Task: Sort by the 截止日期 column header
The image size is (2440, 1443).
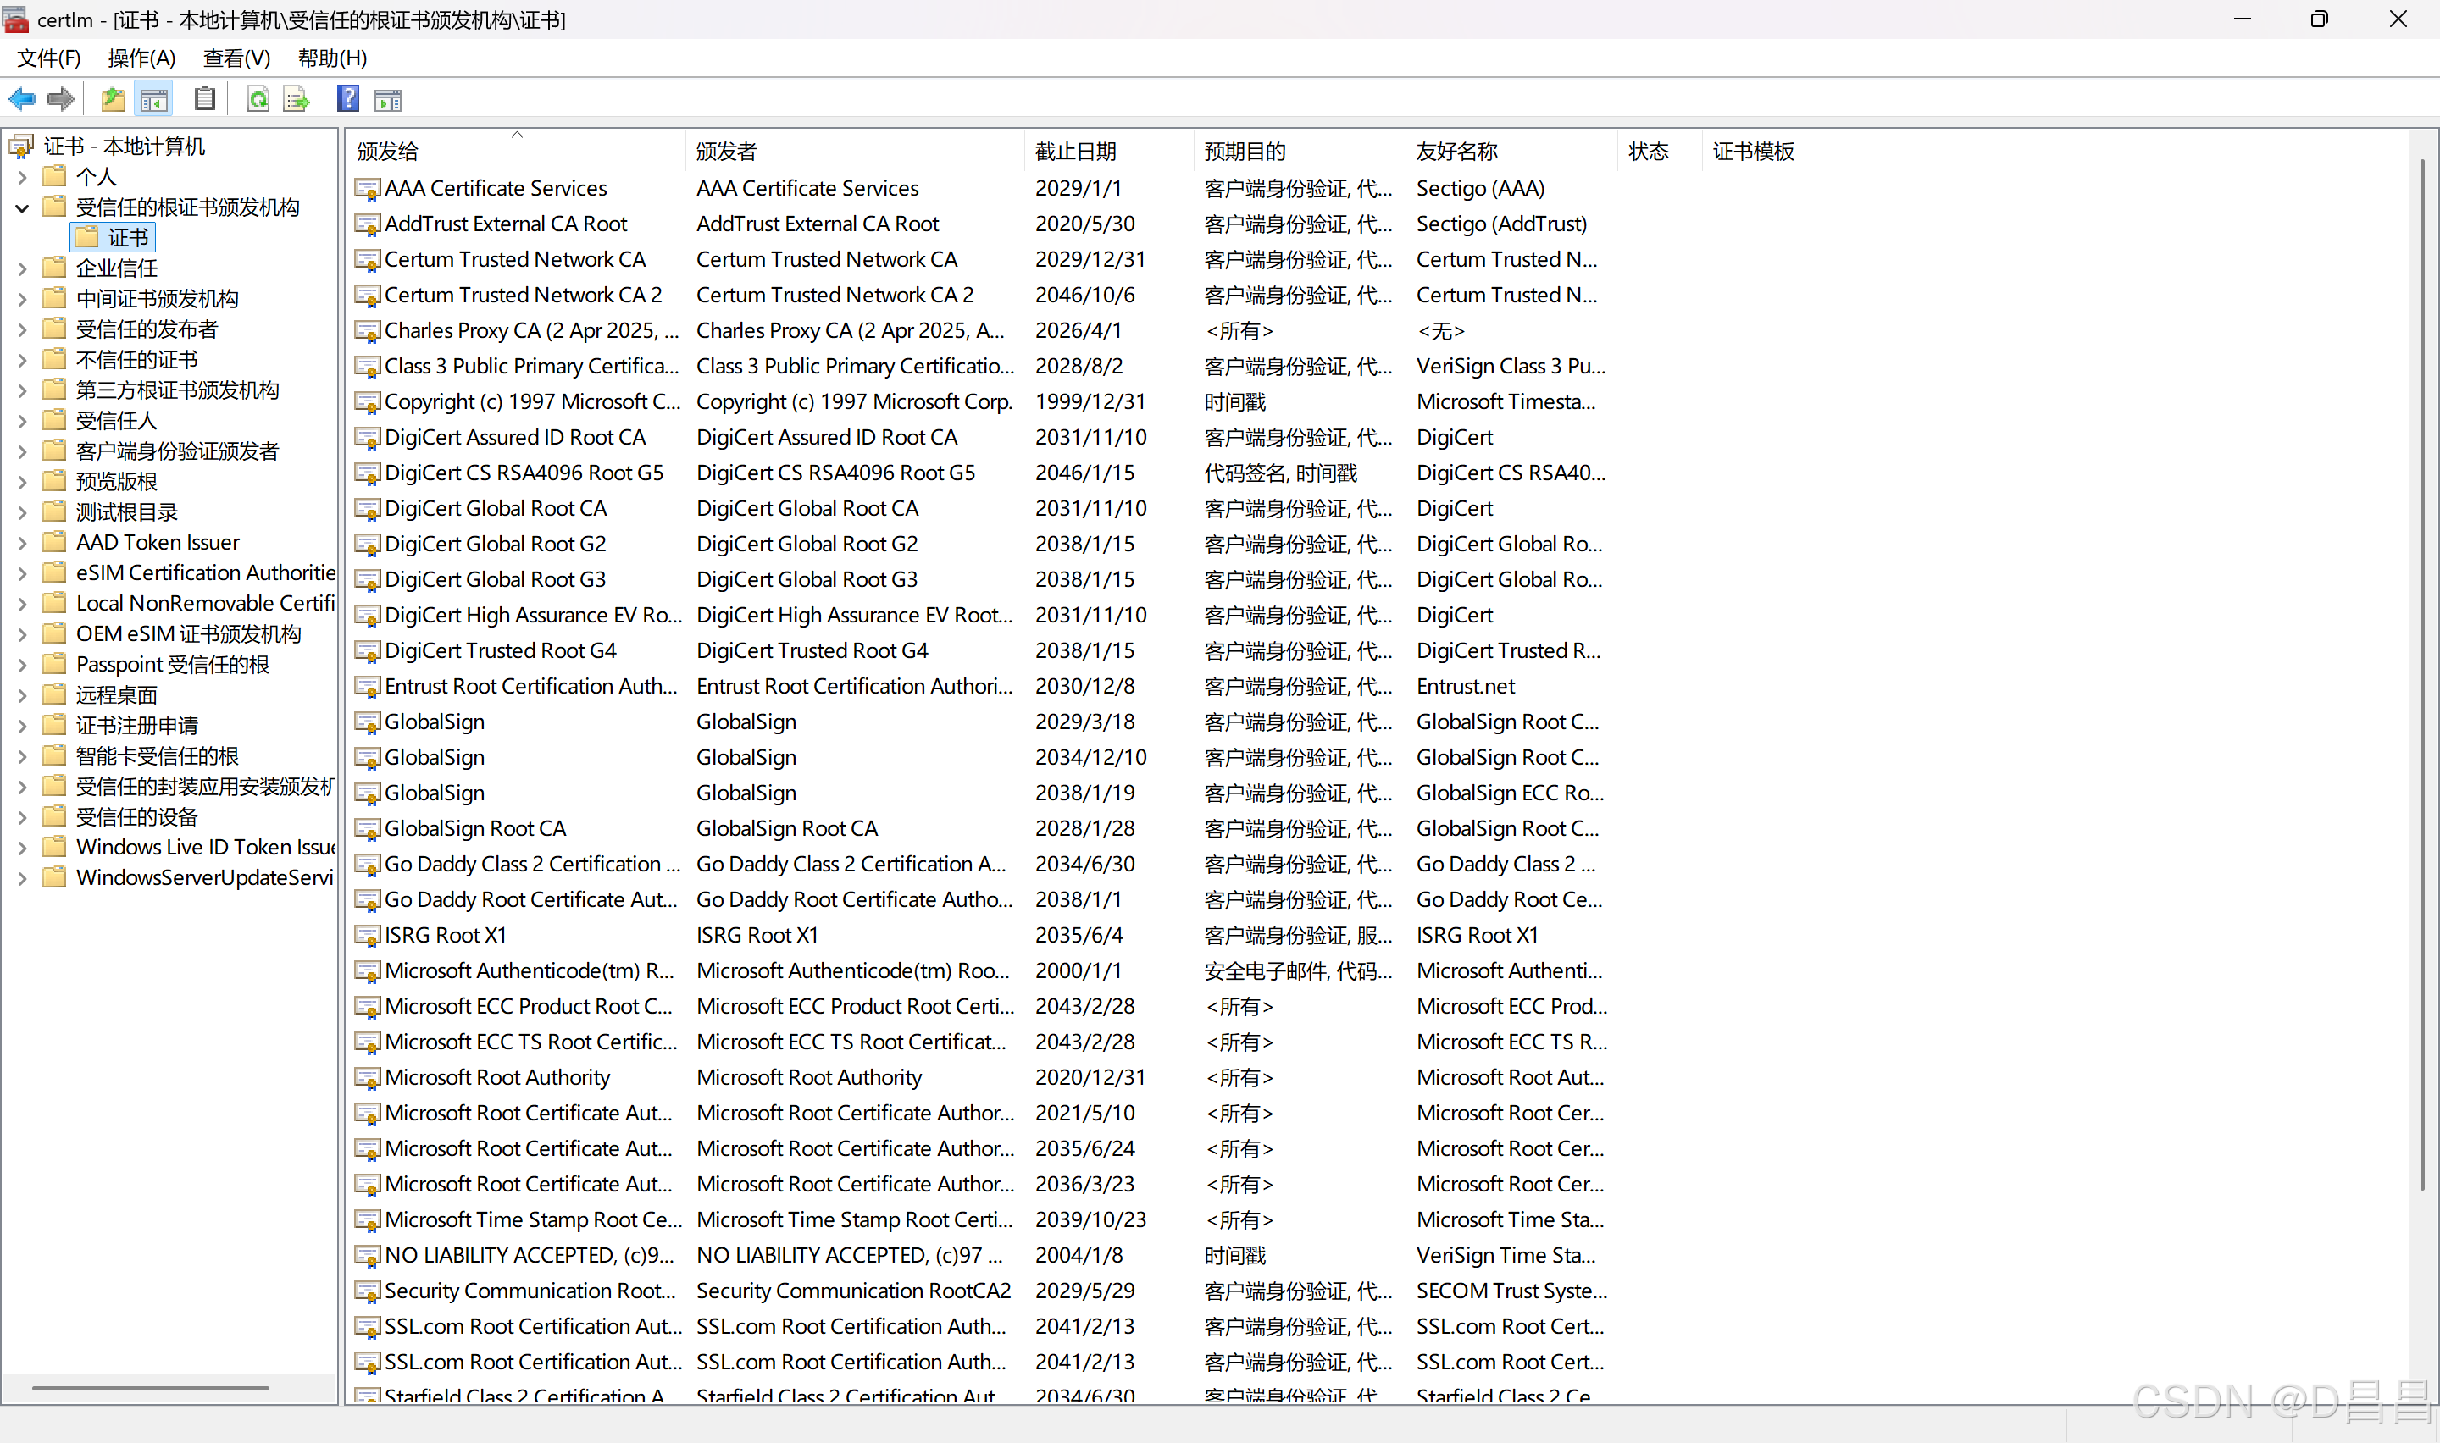Action: click(x=1074, y=151)
